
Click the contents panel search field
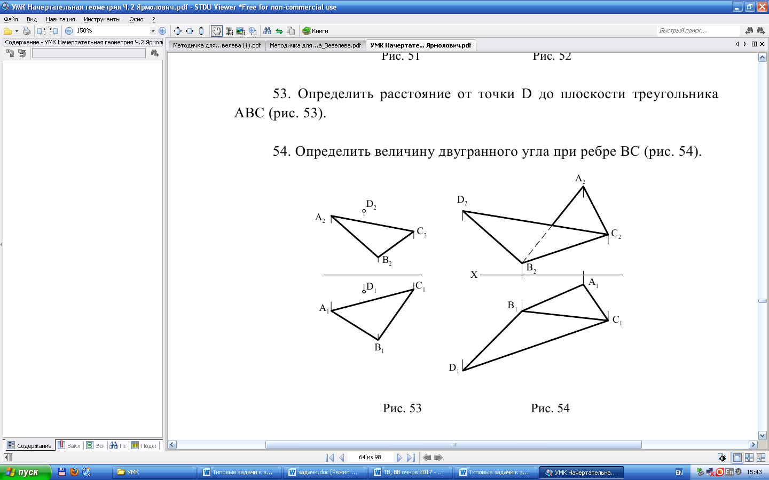pos(89,53)
